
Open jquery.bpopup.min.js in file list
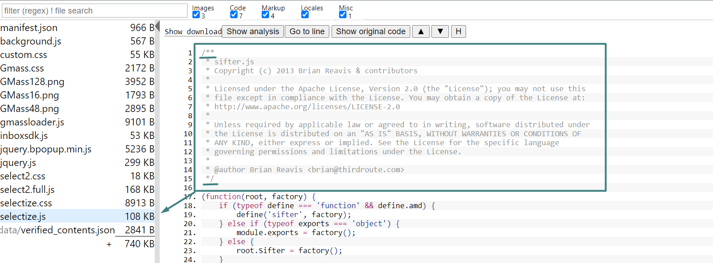[46, 149]
